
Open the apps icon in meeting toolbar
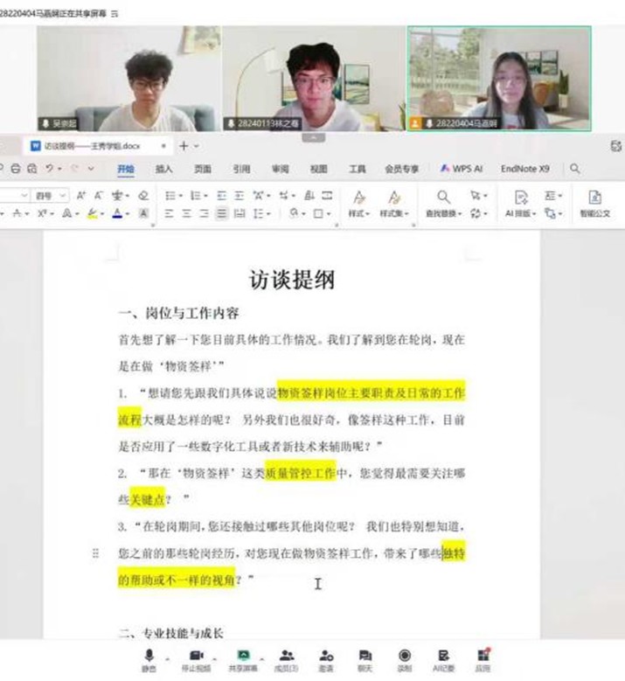[483, 658]
